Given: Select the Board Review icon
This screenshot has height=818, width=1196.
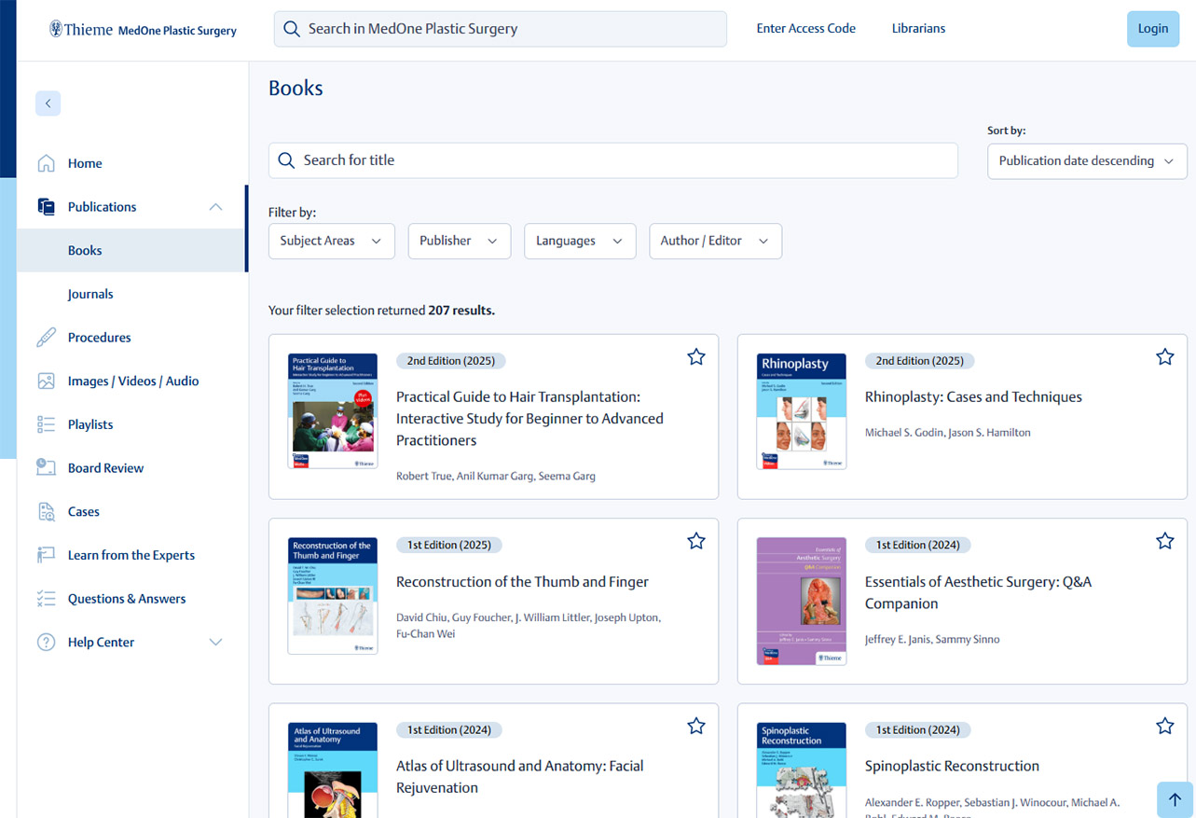Looking at the screenshot, I should [x=44, y=467].
